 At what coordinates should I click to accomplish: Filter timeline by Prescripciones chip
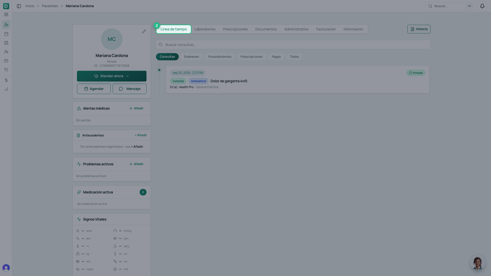click(251, 57)
